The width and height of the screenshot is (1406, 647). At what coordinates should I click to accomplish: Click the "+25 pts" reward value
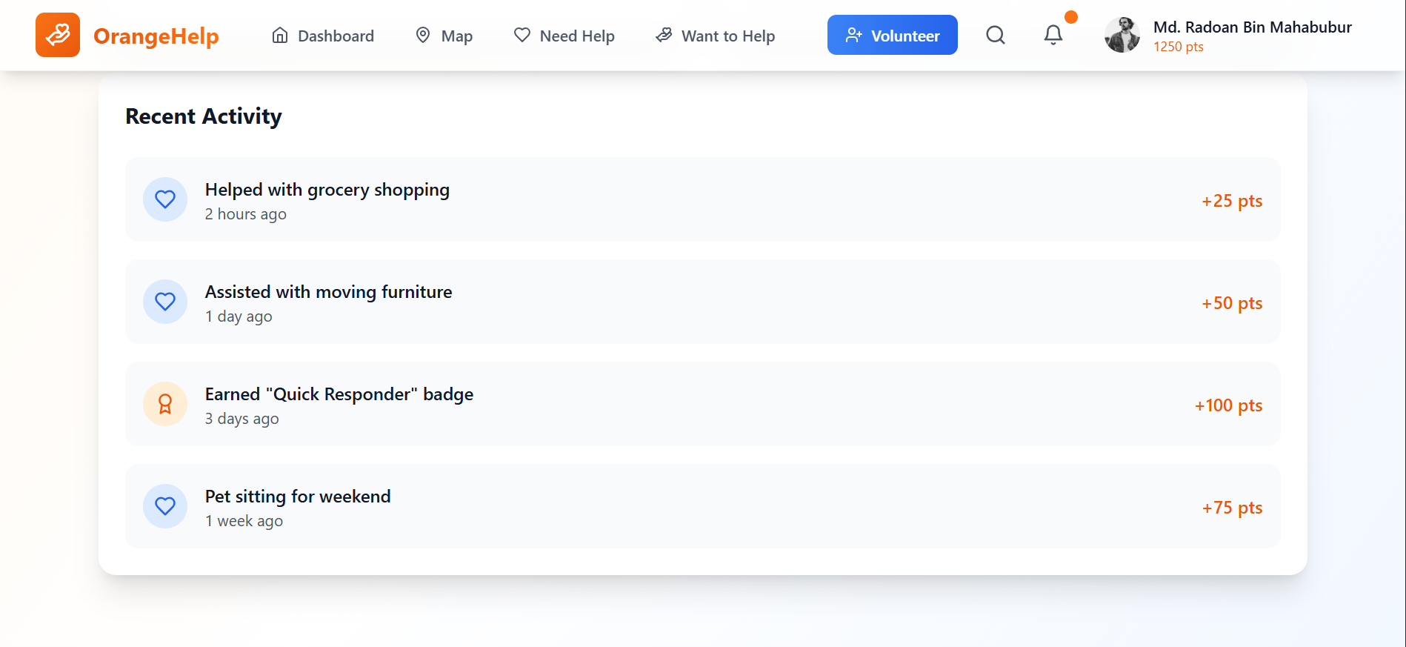tap(1232, 201)
